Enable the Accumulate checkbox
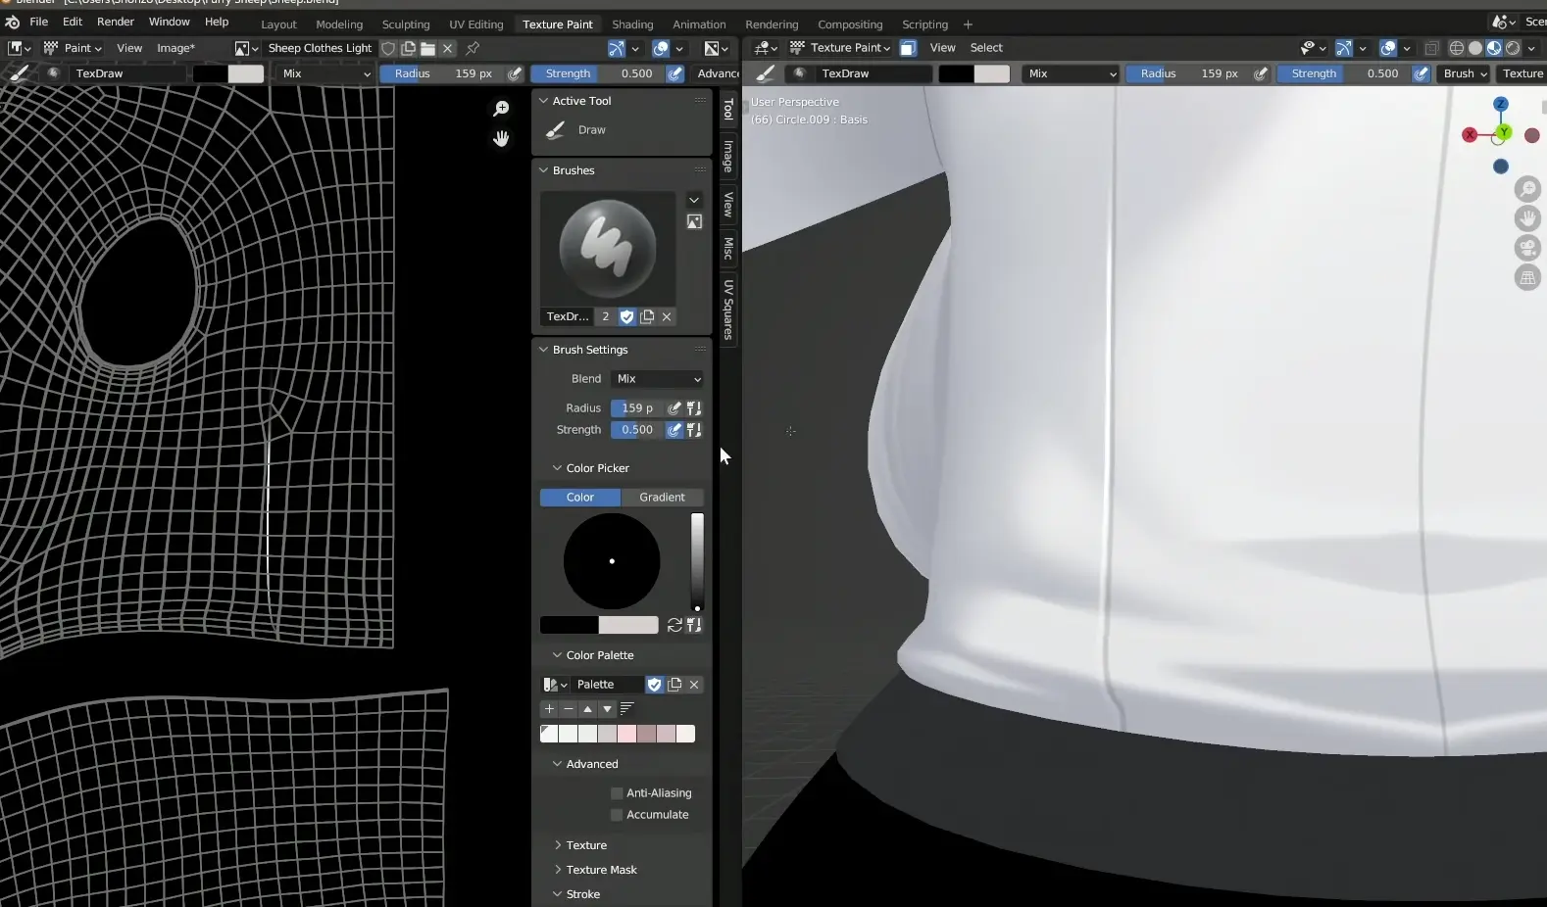The width and height of the screenshot is (1547, 907). click(617, 815)
